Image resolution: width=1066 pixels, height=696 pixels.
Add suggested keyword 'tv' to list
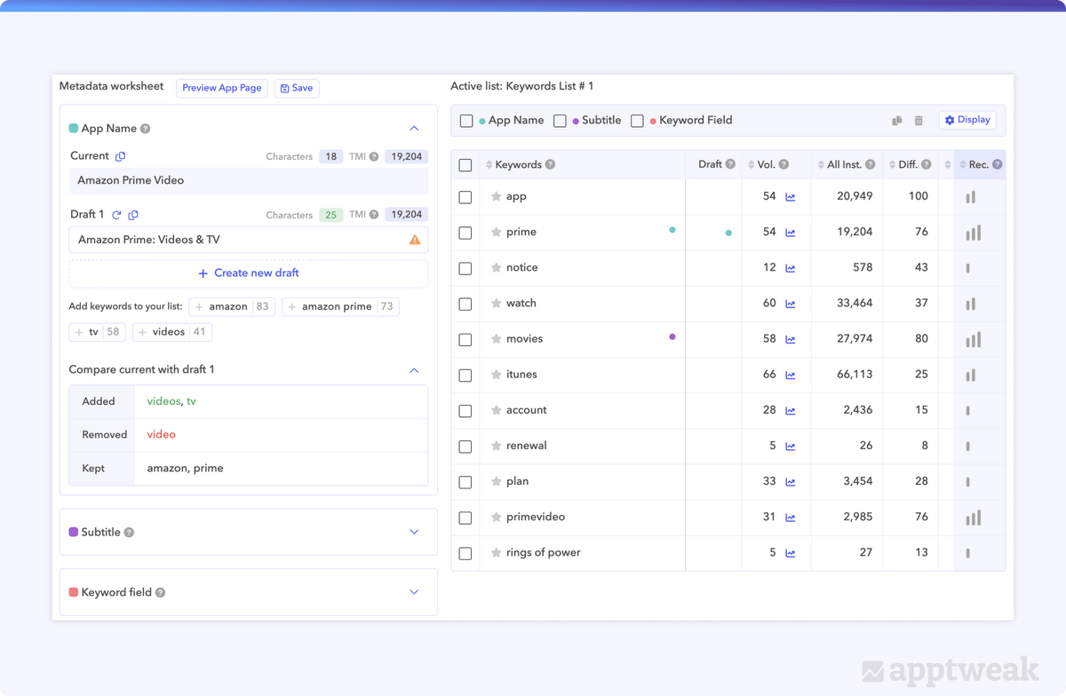[97, 332]
